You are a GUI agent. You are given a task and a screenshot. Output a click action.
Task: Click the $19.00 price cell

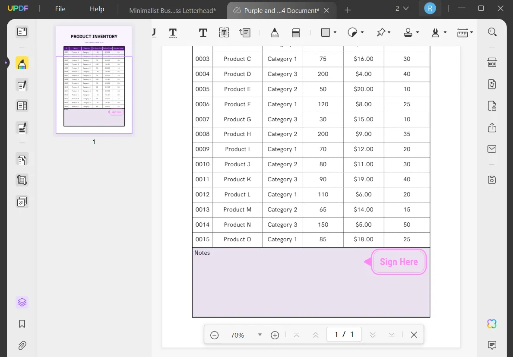point(364,179)
